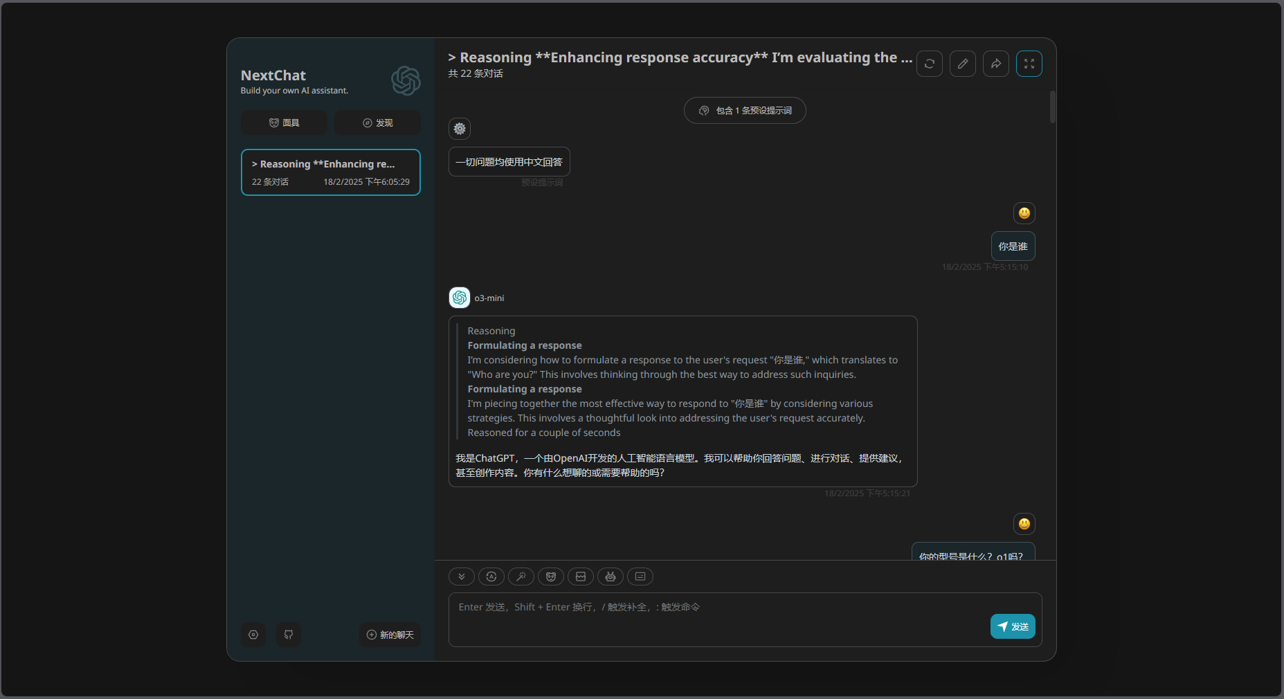Click the o3-mini model name label
The image size is (1284, 699).
[x=489, y=298]
